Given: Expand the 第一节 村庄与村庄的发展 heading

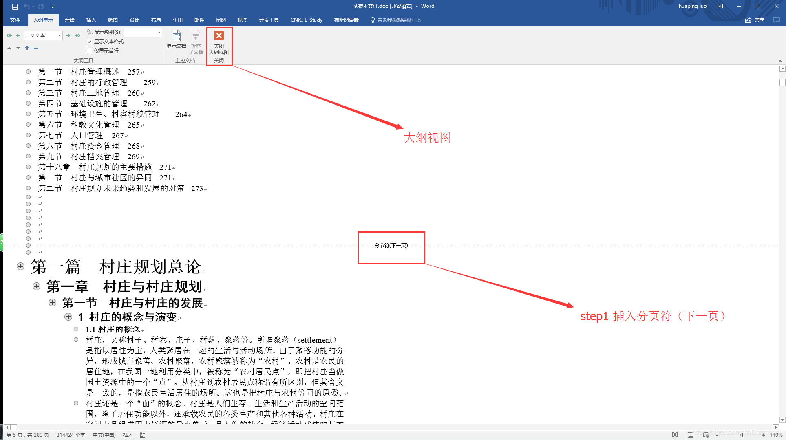Looking at the screenshot, I should 52,302.
